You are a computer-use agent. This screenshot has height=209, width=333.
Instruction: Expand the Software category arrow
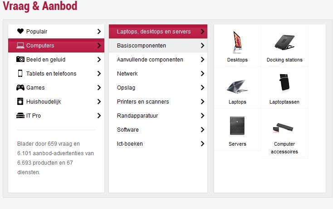point(202,130)
